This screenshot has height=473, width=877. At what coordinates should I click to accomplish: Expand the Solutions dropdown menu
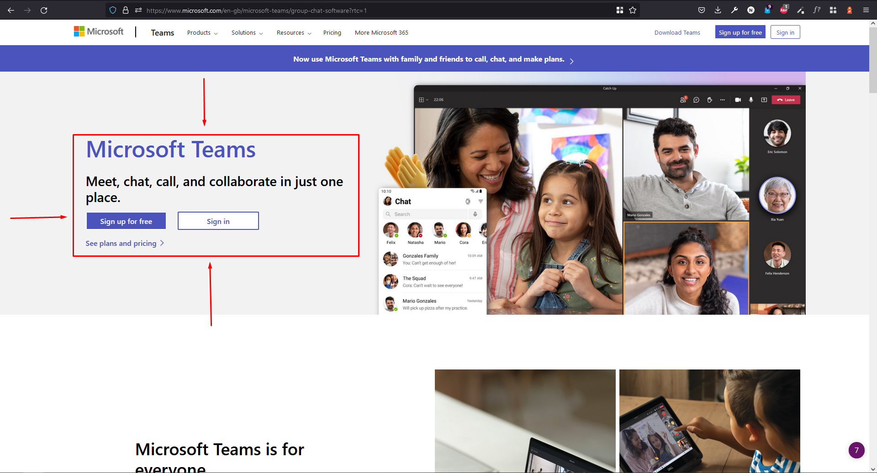coord(247,33)
